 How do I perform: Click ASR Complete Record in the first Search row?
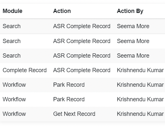[x=82, y=26]
